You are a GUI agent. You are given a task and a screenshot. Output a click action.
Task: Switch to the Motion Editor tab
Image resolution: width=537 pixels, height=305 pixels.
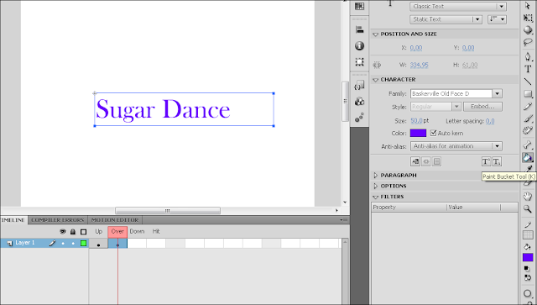(115, 220)
